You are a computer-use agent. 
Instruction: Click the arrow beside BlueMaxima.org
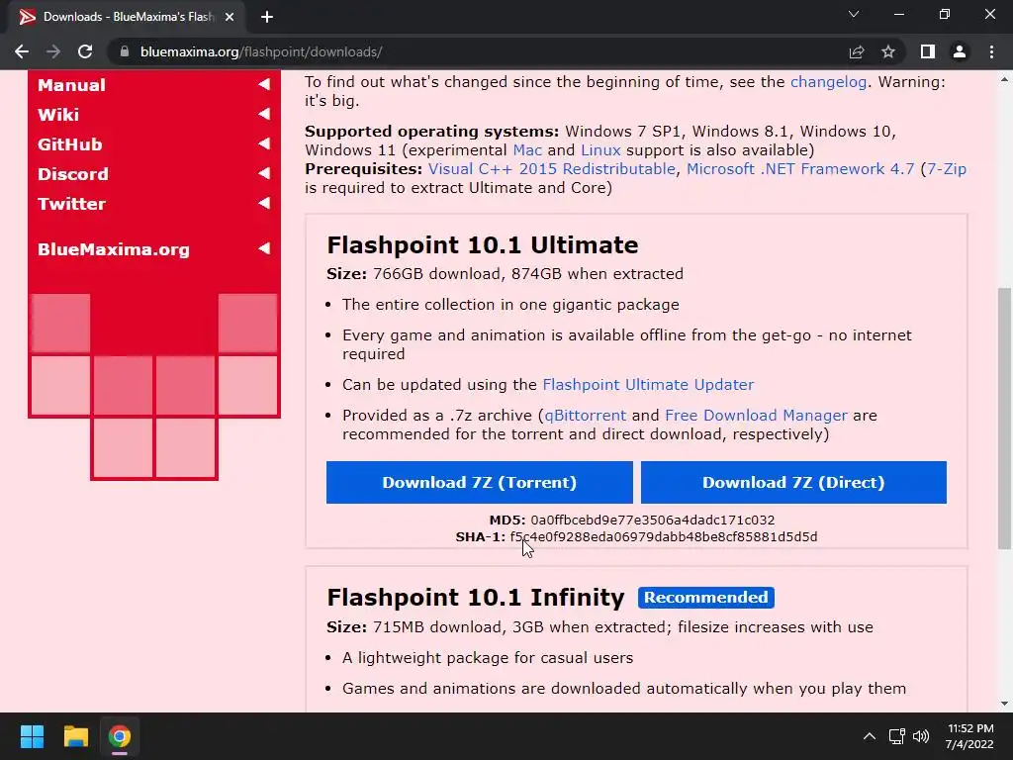[x=263, y=248]
